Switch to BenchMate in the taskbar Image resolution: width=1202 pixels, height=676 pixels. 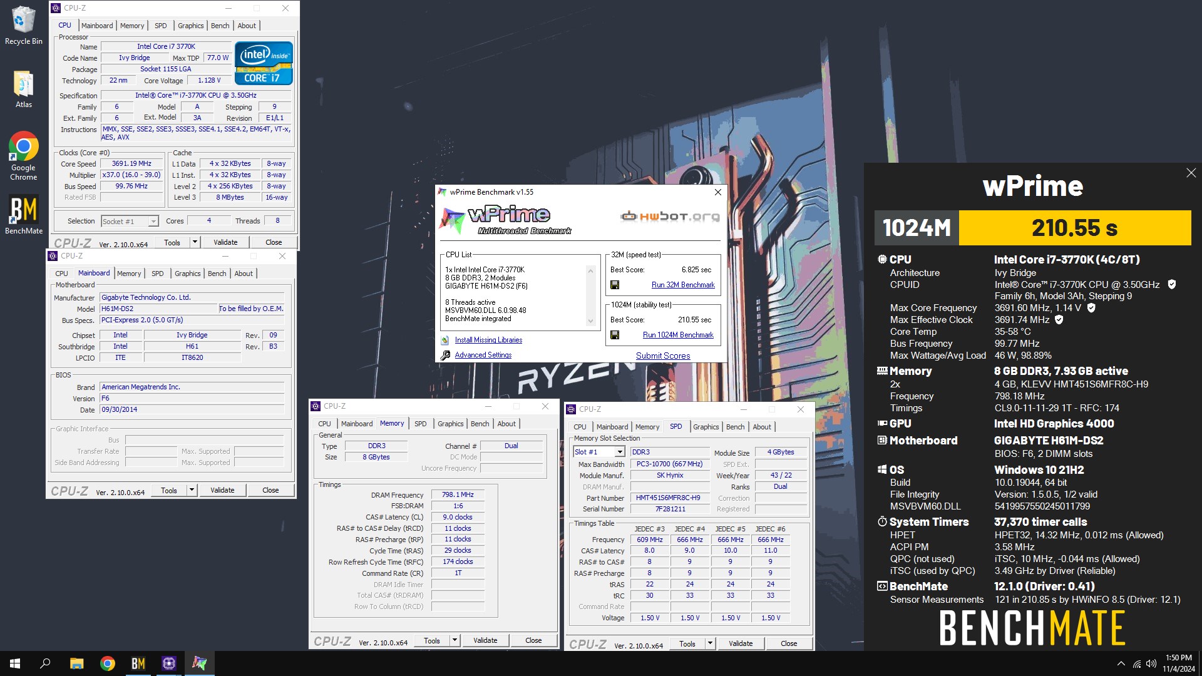[138, 663]
